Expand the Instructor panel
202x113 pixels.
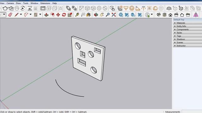pos(187,46)
